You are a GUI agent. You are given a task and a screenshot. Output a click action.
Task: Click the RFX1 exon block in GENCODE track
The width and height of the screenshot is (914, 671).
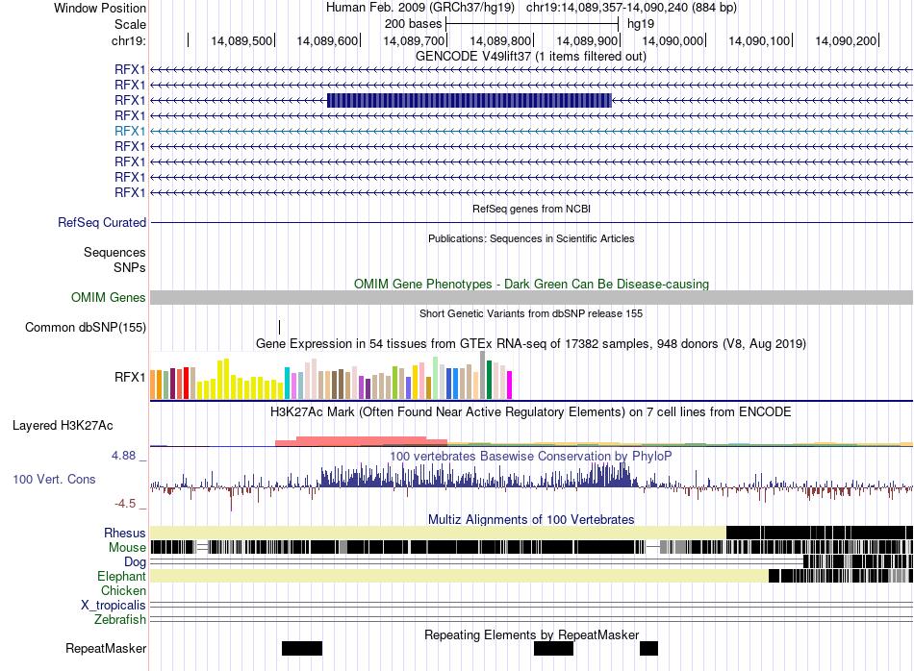tap(470, 100)
